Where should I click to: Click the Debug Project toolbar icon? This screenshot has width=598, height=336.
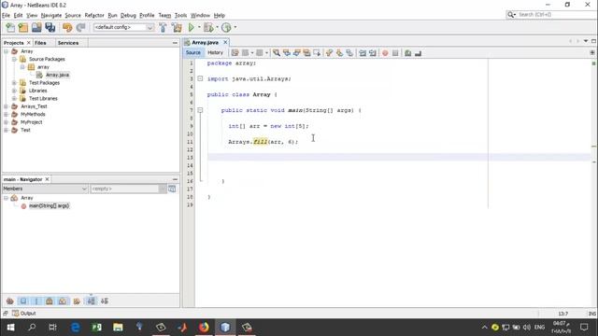tap(208, 27)
